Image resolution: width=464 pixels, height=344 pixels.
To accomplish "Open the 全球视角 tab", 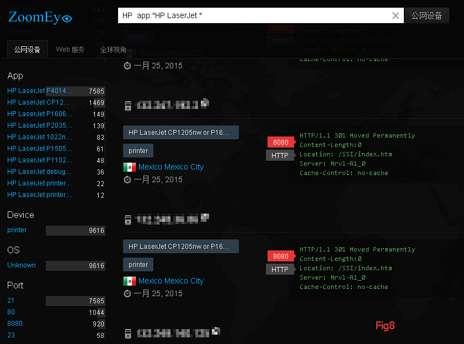I will pyautogui.click(x=113, y=50).
